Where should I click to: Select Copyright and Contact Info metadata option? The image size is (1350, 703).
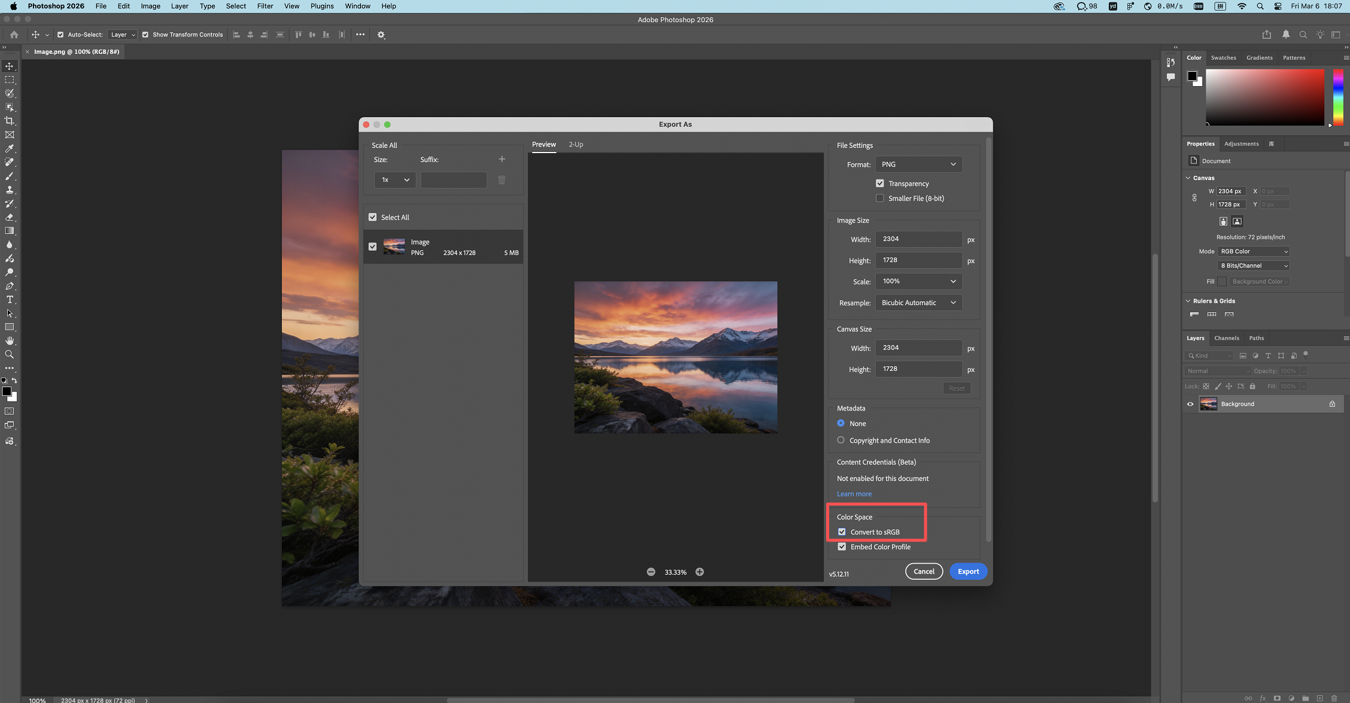pos(841,440)
